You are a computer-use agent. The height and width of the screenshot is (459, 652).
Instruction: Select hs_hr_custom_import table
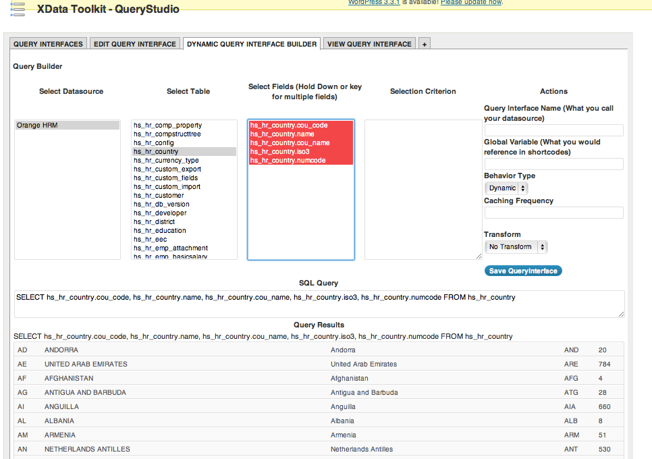[184, 187]
